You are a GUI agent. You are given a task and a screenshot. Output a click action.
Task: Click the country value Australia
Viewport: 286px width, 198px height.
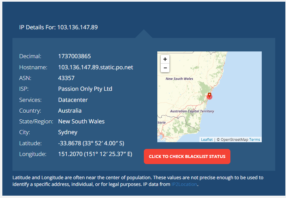pyautogui.click(x=70, y=111)
